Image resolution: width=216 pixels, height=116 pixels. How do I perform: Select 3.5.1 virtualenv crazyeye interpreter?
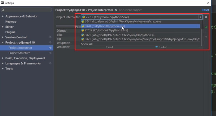pyautogui.click(x=141, y=22)
